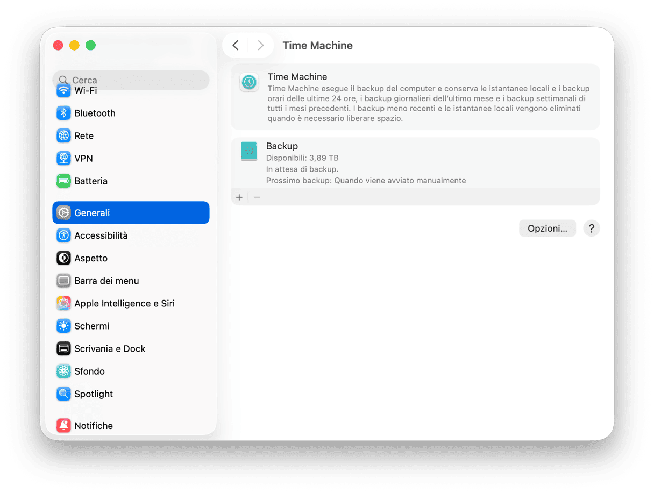Go to Scrivania e Dock settings
654x493 pixels.
pos(110,348)
